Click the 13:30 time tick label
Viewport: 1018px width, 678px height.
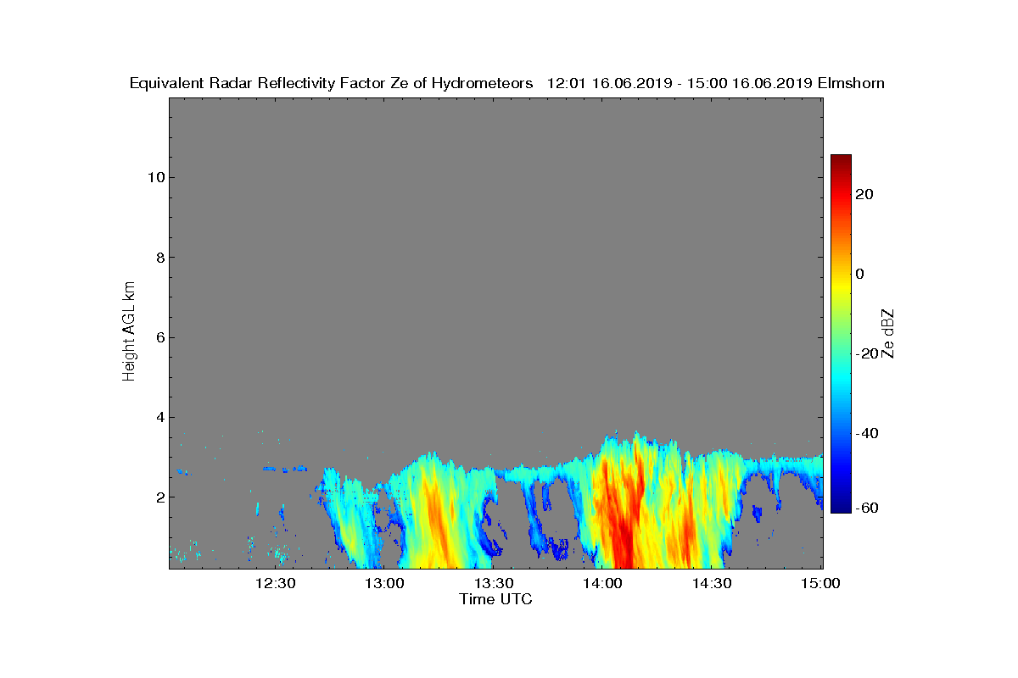click(x=493, y=583)
